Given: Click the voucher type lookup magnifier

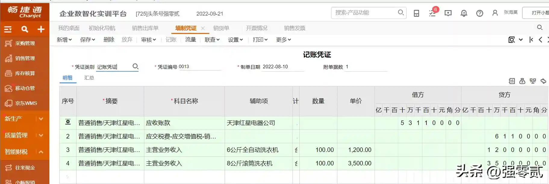Looking at the screenshot, I should coord(136,67).
